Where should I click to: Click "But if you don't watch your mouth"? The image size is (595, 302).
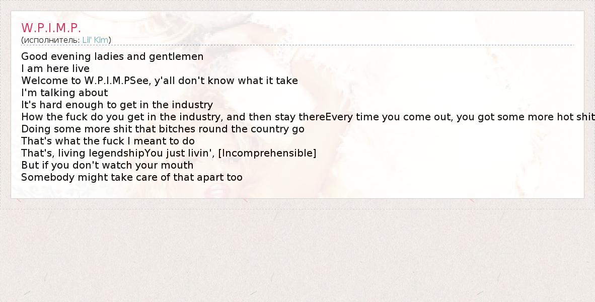click(107, 165)
